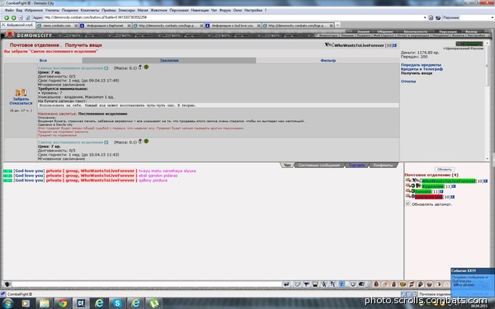Select the Заклятия filter tab
This screenshot has height=309, width=495.
(x=169, y=60)
